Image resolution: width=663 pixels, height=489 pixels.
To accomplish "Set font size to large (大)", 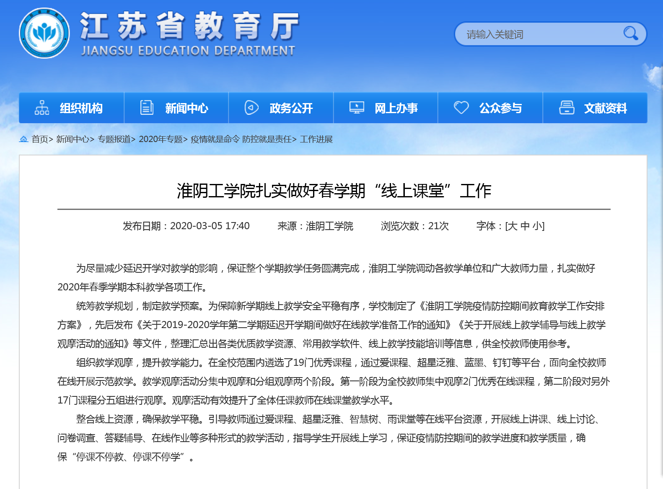I will click(513, 226).
